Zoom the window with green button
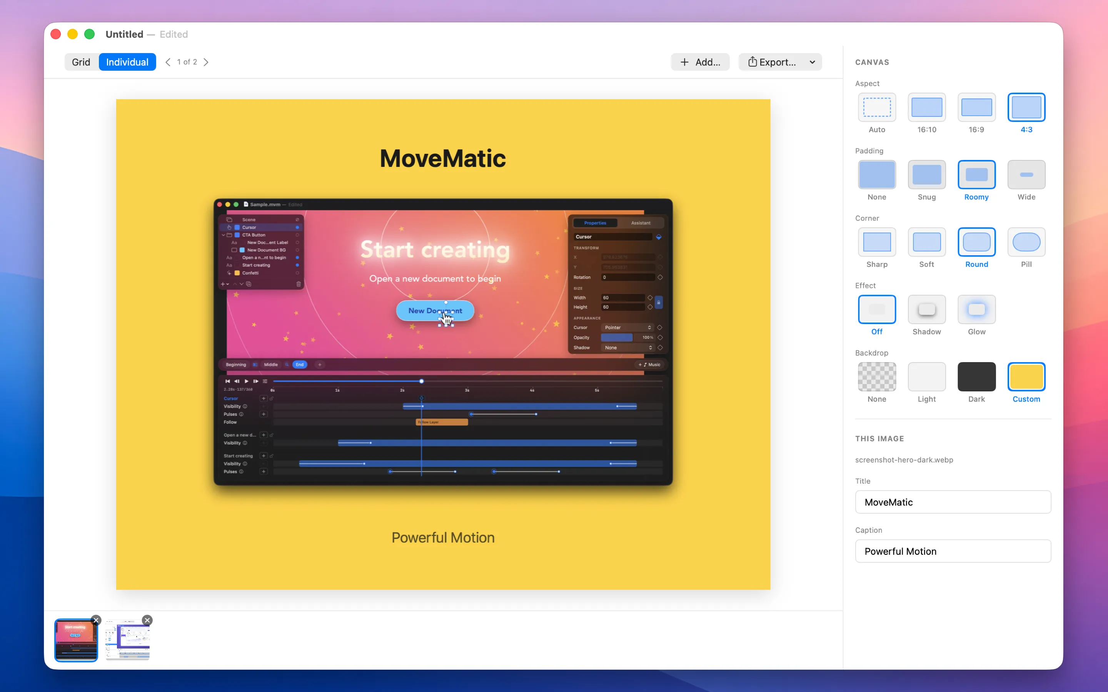The height and width of the screenshot is (692, 1108). coord(89,34)
